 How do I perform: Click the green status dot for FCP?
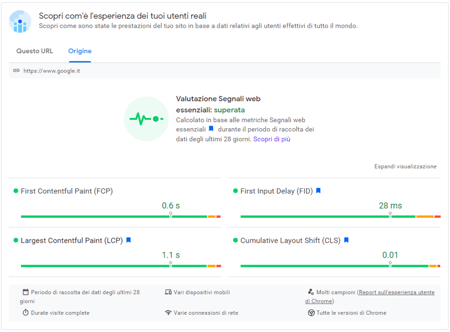pos(16,191)
